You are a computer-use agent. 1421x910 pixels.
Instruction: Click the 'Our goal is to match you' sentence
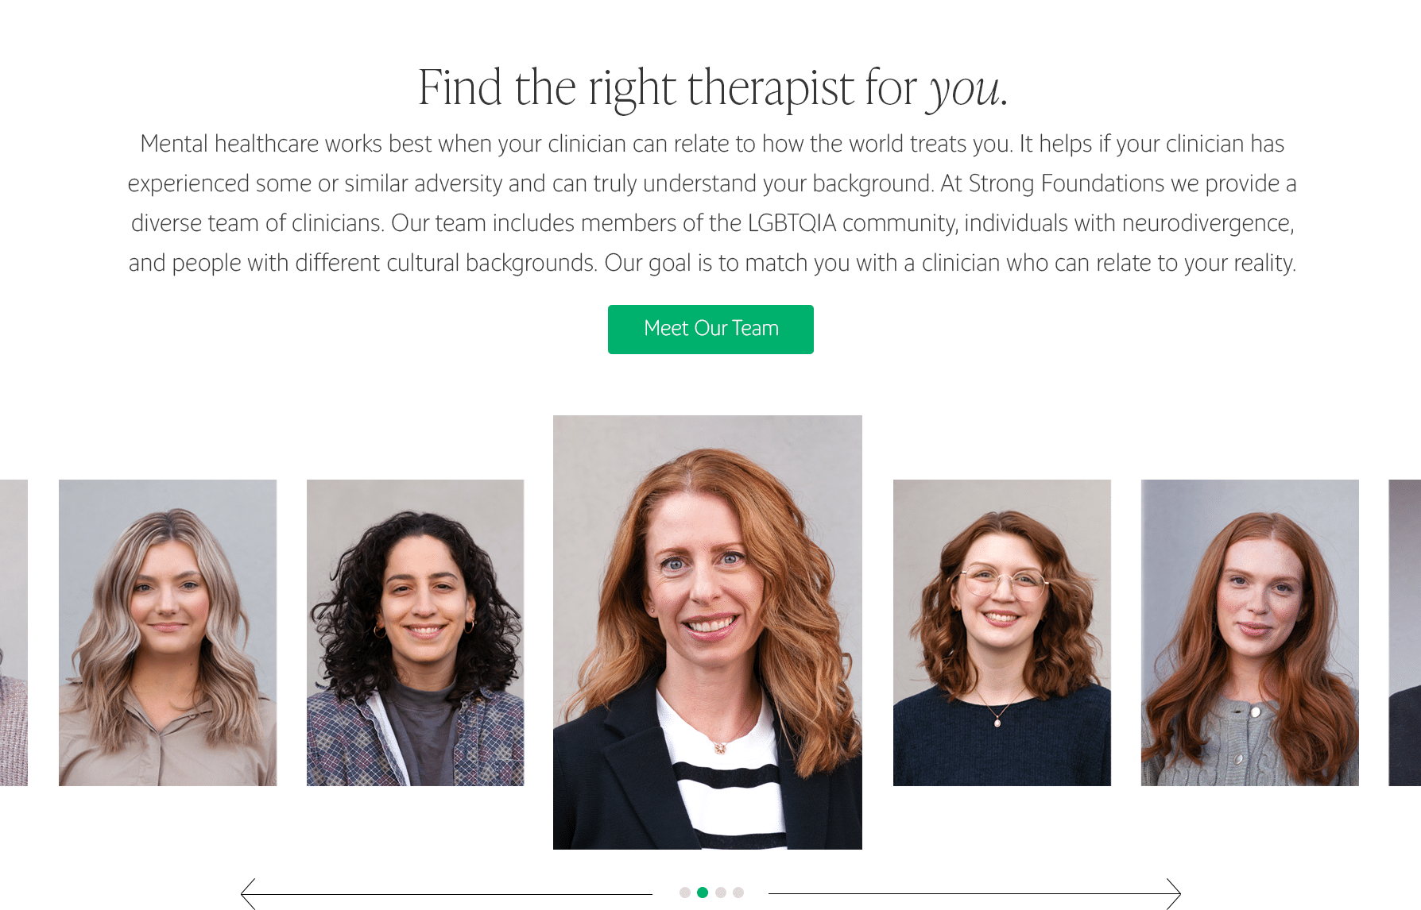click(x=951, y=263)
